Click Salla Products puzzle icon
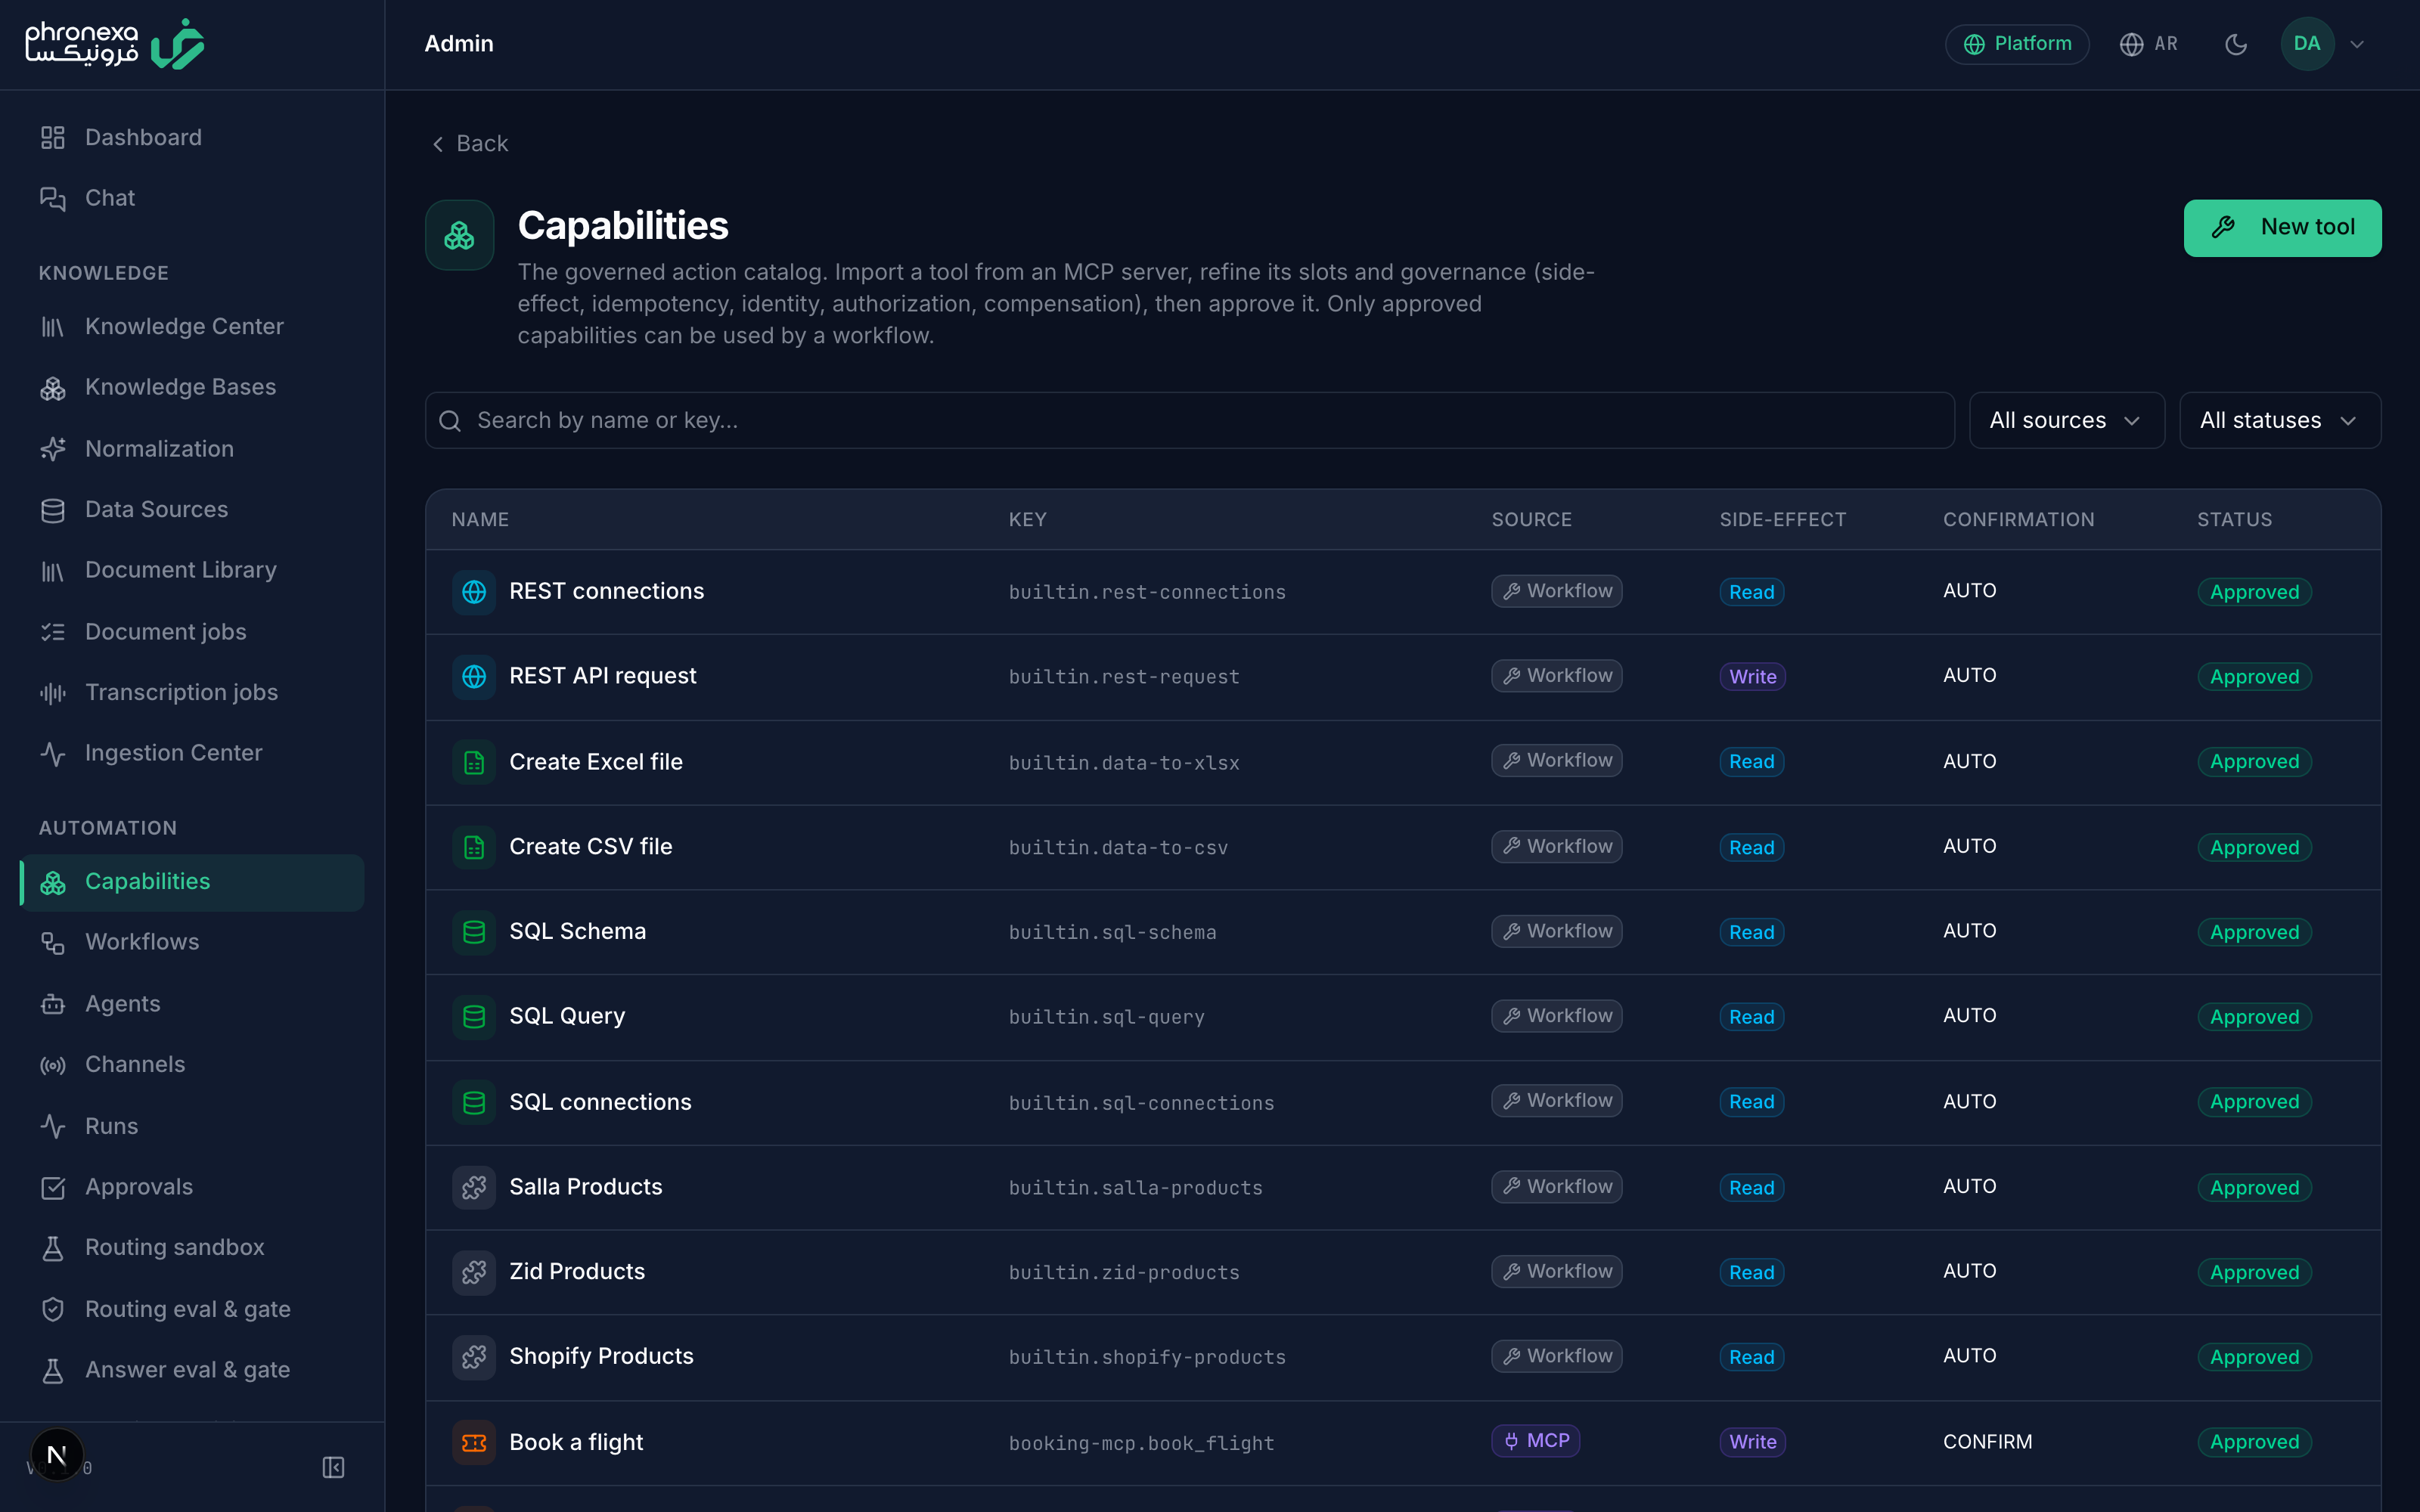The image size is (2420, 1512). pos(474,1187)
